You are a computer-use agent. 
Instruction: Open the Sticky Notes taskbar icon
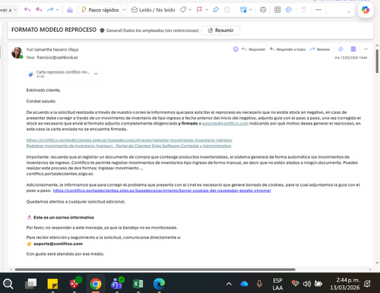coord(52,284)
